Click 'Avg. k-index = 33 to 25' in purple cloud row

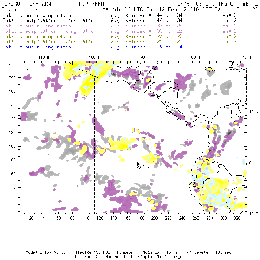click(x=147, y=26)
